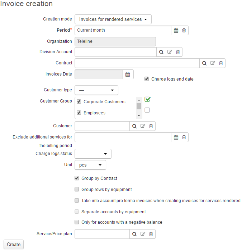This screenshot has height=250, width=242.
Task: Open calendar for Exclude additional services field
Action: click(x=176, y=137)
